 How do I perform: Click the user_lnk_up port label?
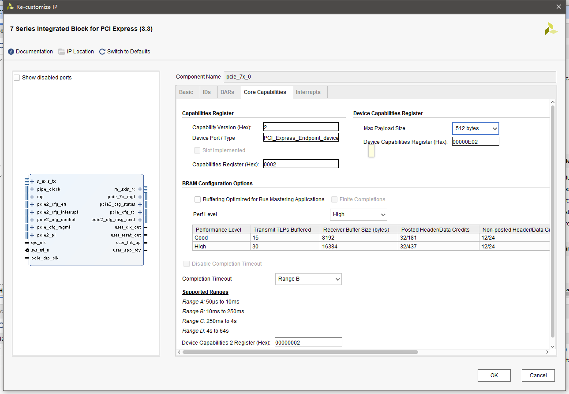128,243
